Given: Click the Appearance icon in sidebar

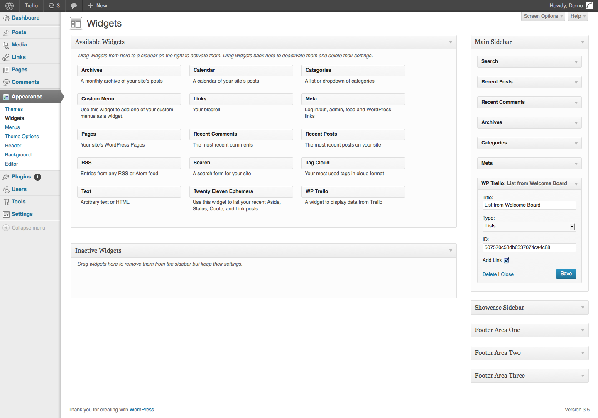Looking at the screenshot, I should [x=6, y=97].
